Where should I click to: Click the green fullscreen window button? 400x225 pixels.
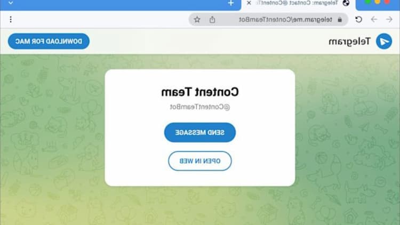[x=367, y=2]
